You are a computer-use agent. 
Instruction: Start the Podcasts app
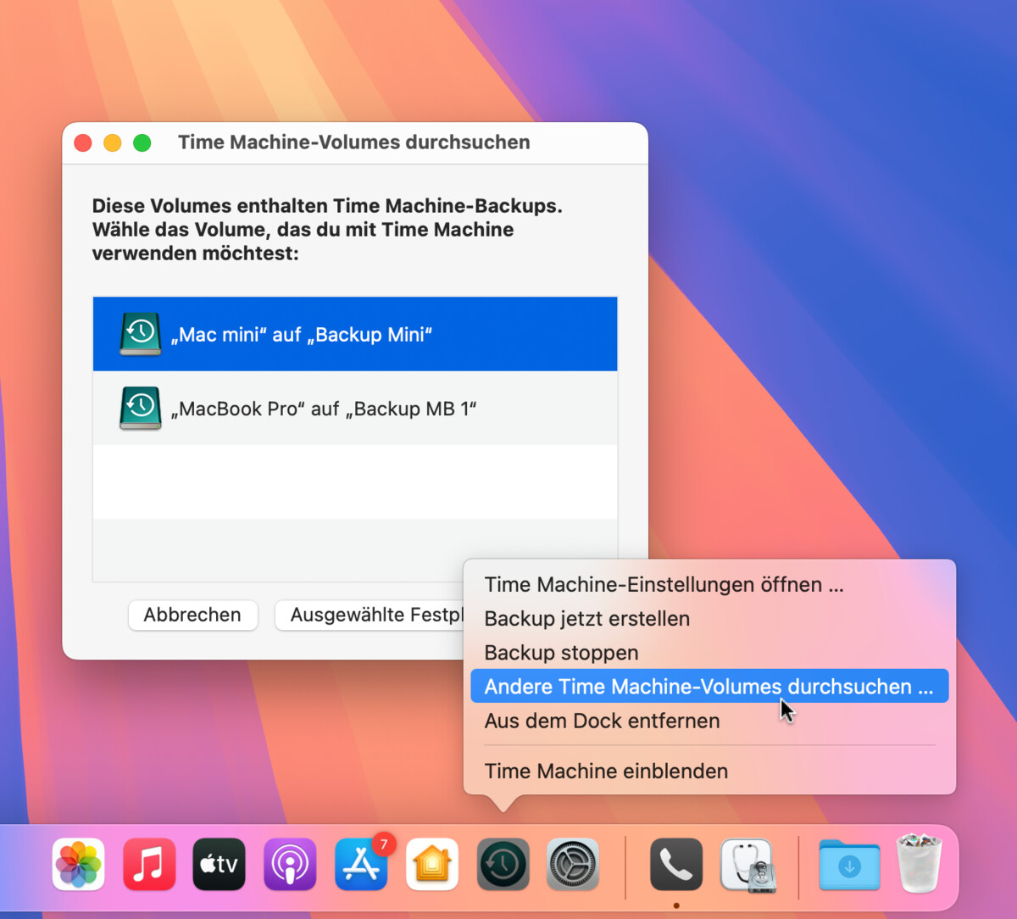click(290, 864)
